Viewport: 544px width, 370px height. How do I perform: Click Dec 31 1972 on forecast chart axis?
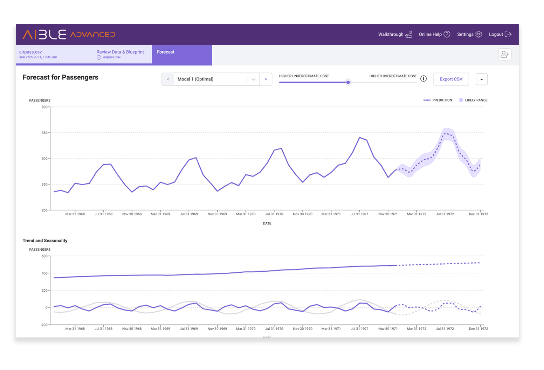pyautogui.click(x=478, y=214)
